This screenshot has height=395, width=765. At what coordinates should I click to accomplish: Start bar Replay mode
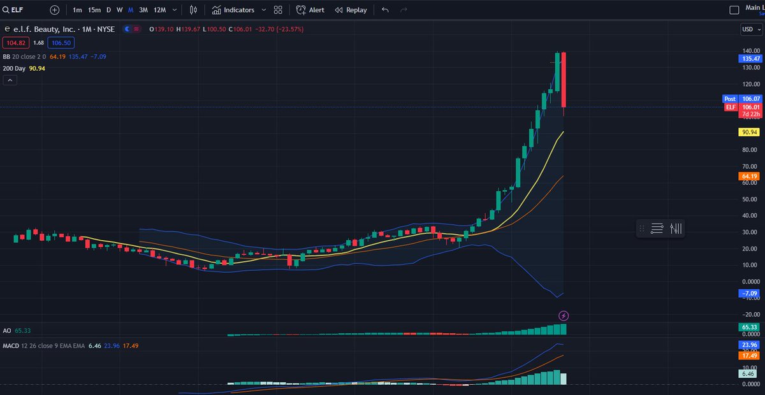pyautogui.click(x=351, y=10)
